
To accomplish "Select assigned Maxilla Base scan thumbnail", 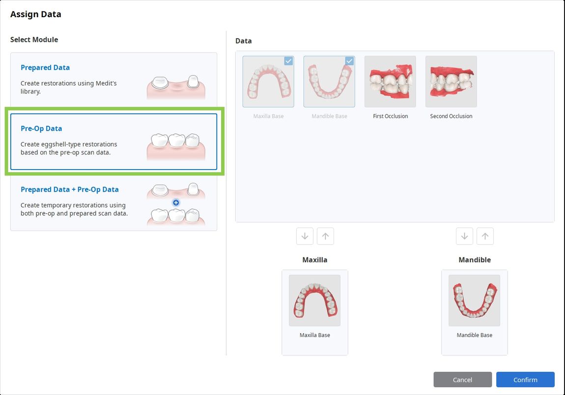I will [x=314, y=301].
